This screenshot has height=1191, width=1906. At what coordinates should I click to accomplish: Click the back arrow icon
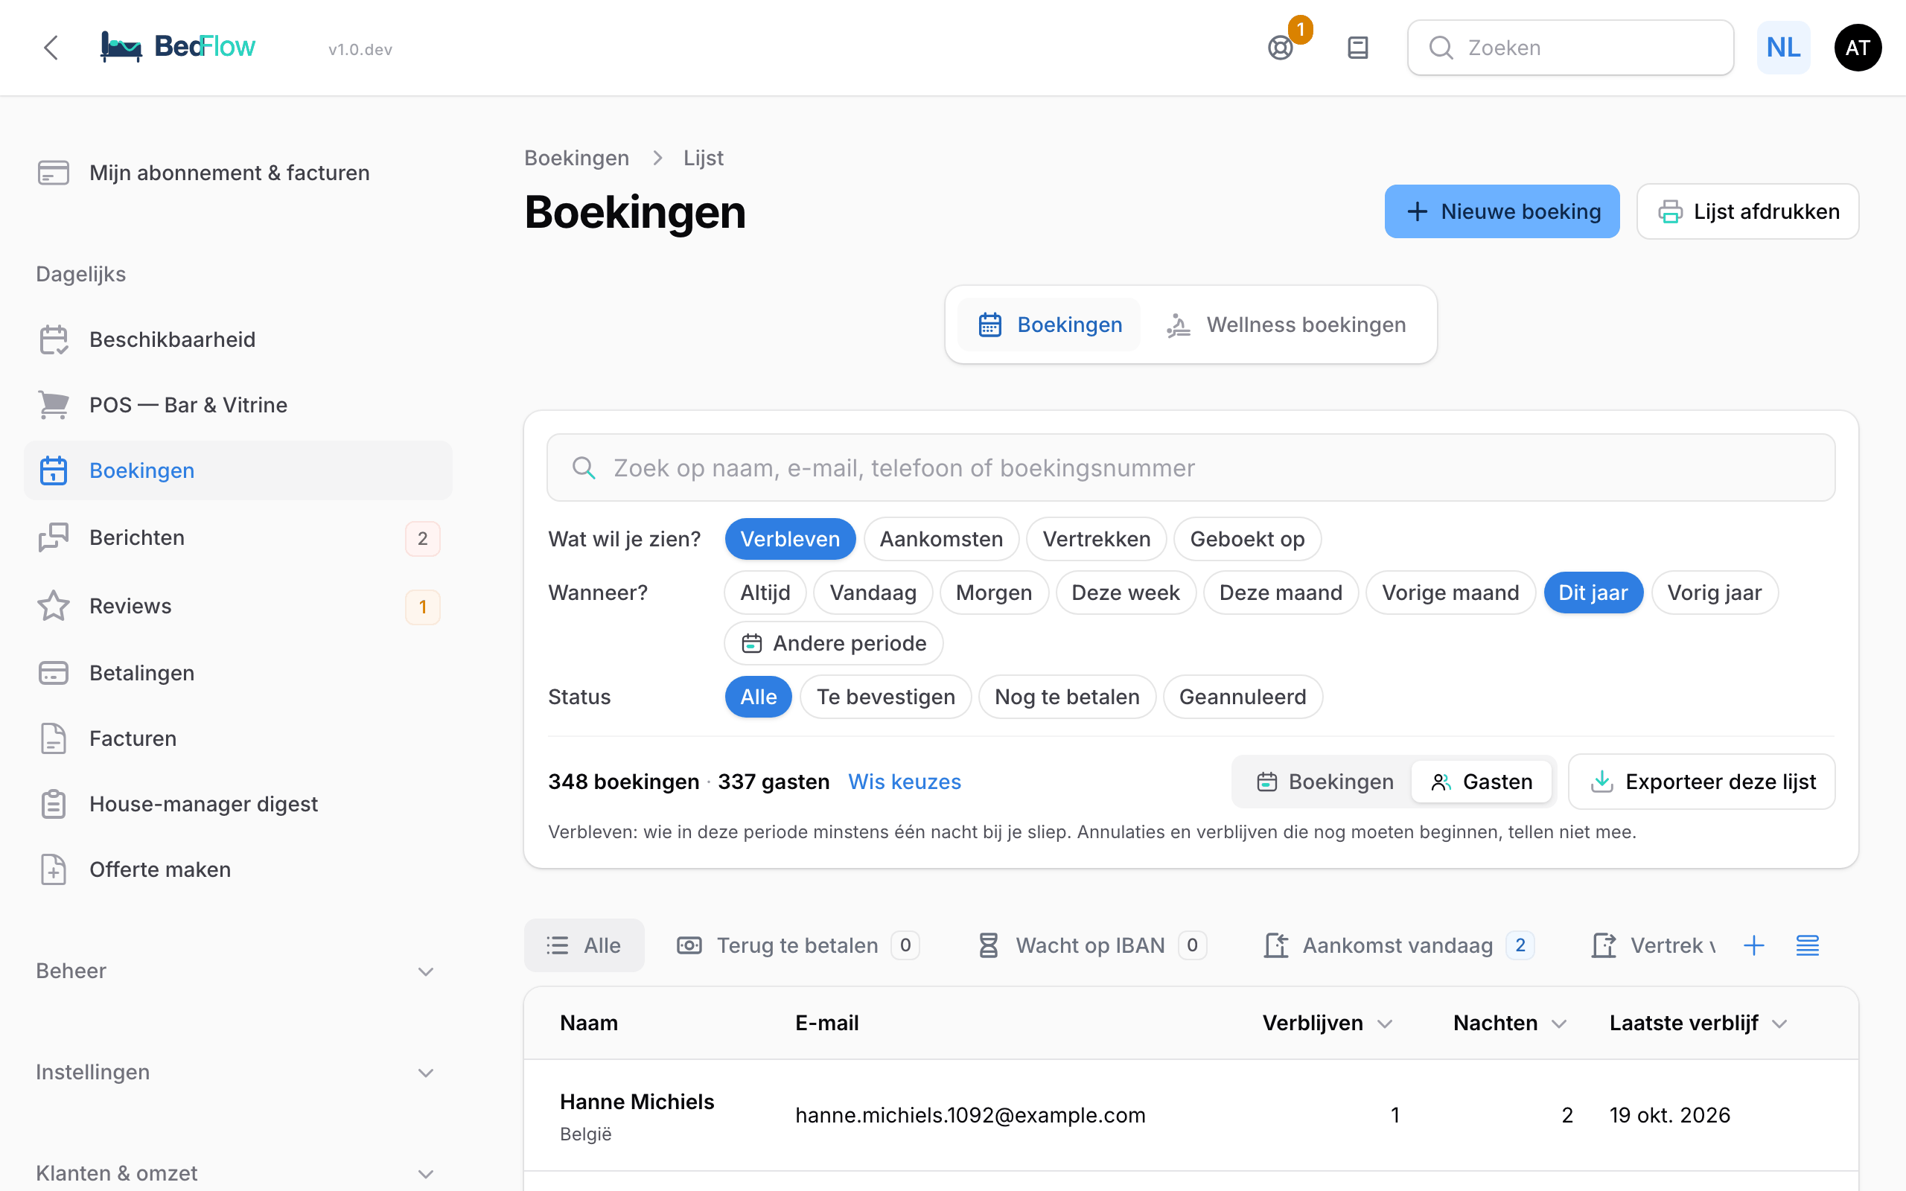coord(51,48)
